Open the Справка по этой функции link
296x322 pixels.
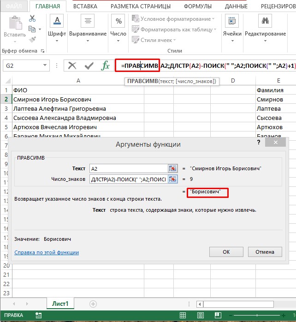(x=47, y=252)
